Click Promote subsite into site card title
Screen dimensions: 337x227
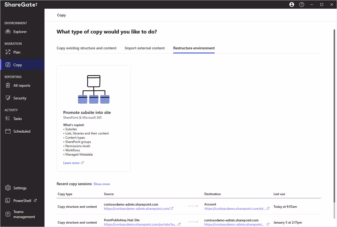(87, 112)
